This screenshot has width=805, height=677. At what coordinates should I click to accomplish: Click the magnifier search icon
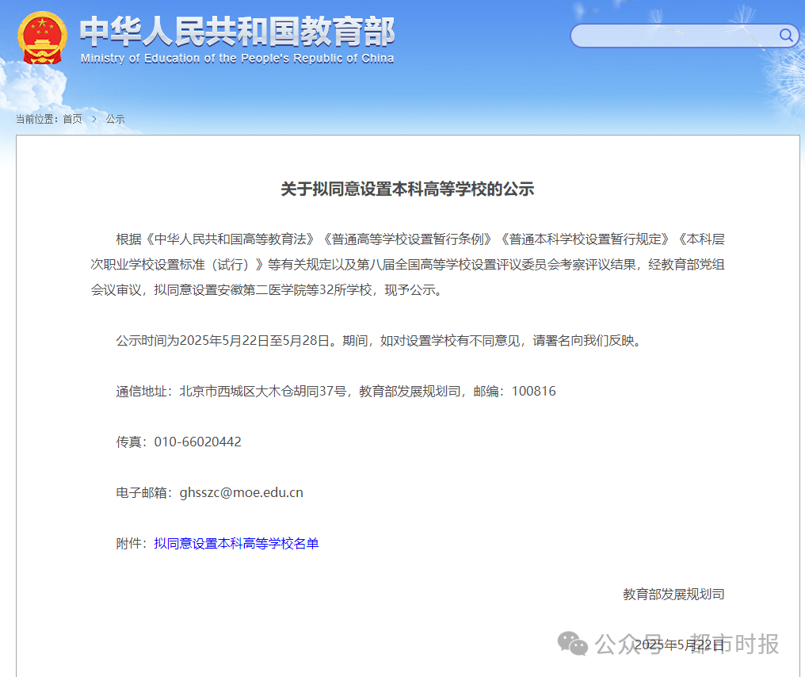786,35
